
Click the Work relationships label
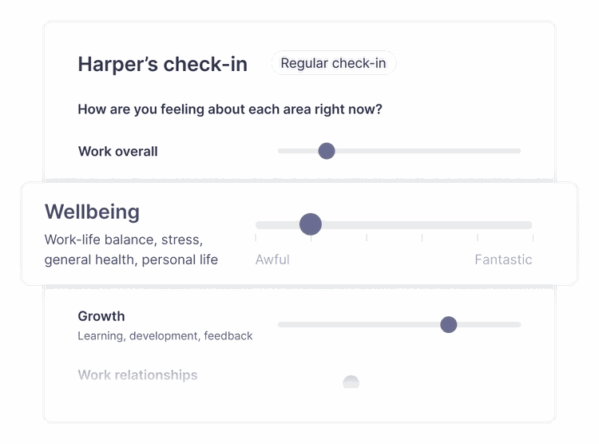[137, 375]
